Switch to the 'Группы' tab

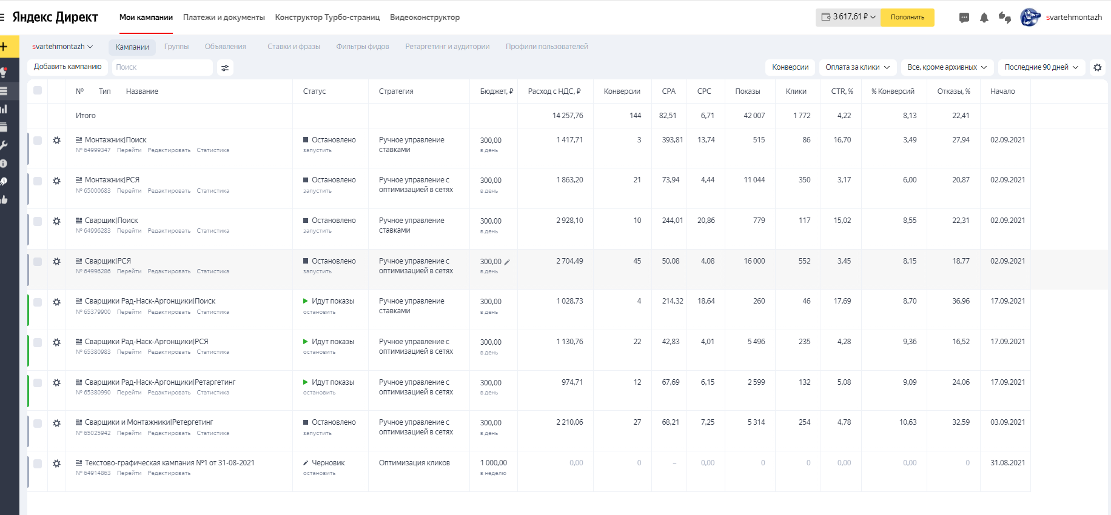(176, 47)
